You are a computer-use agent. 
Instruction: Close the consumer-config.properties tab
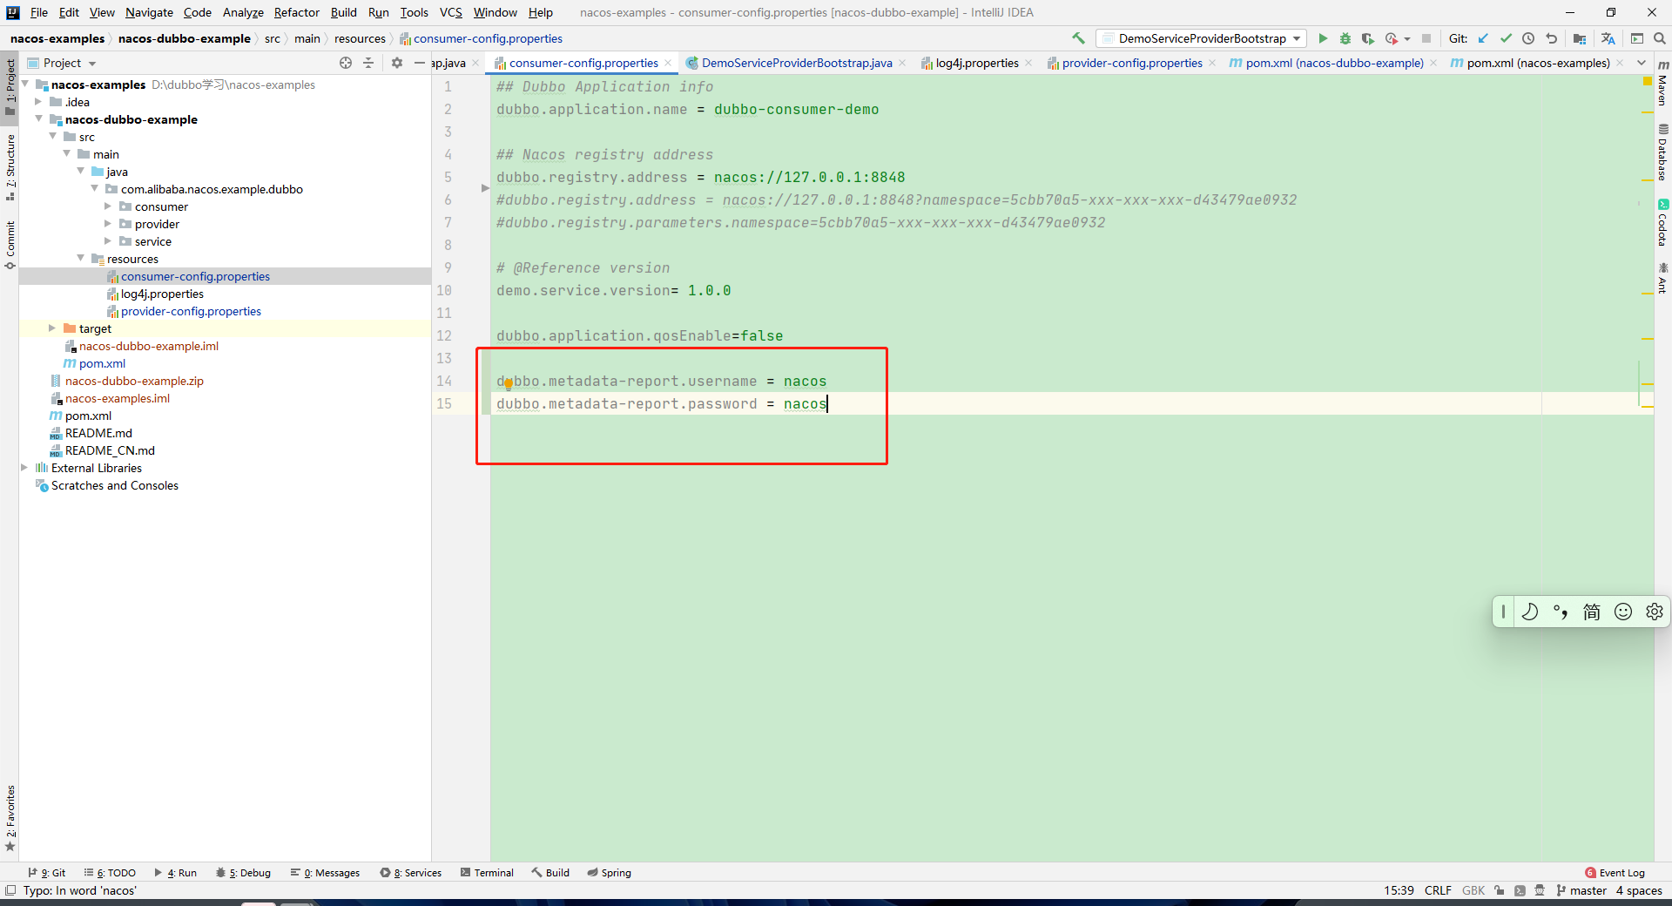tap(668, 63)
